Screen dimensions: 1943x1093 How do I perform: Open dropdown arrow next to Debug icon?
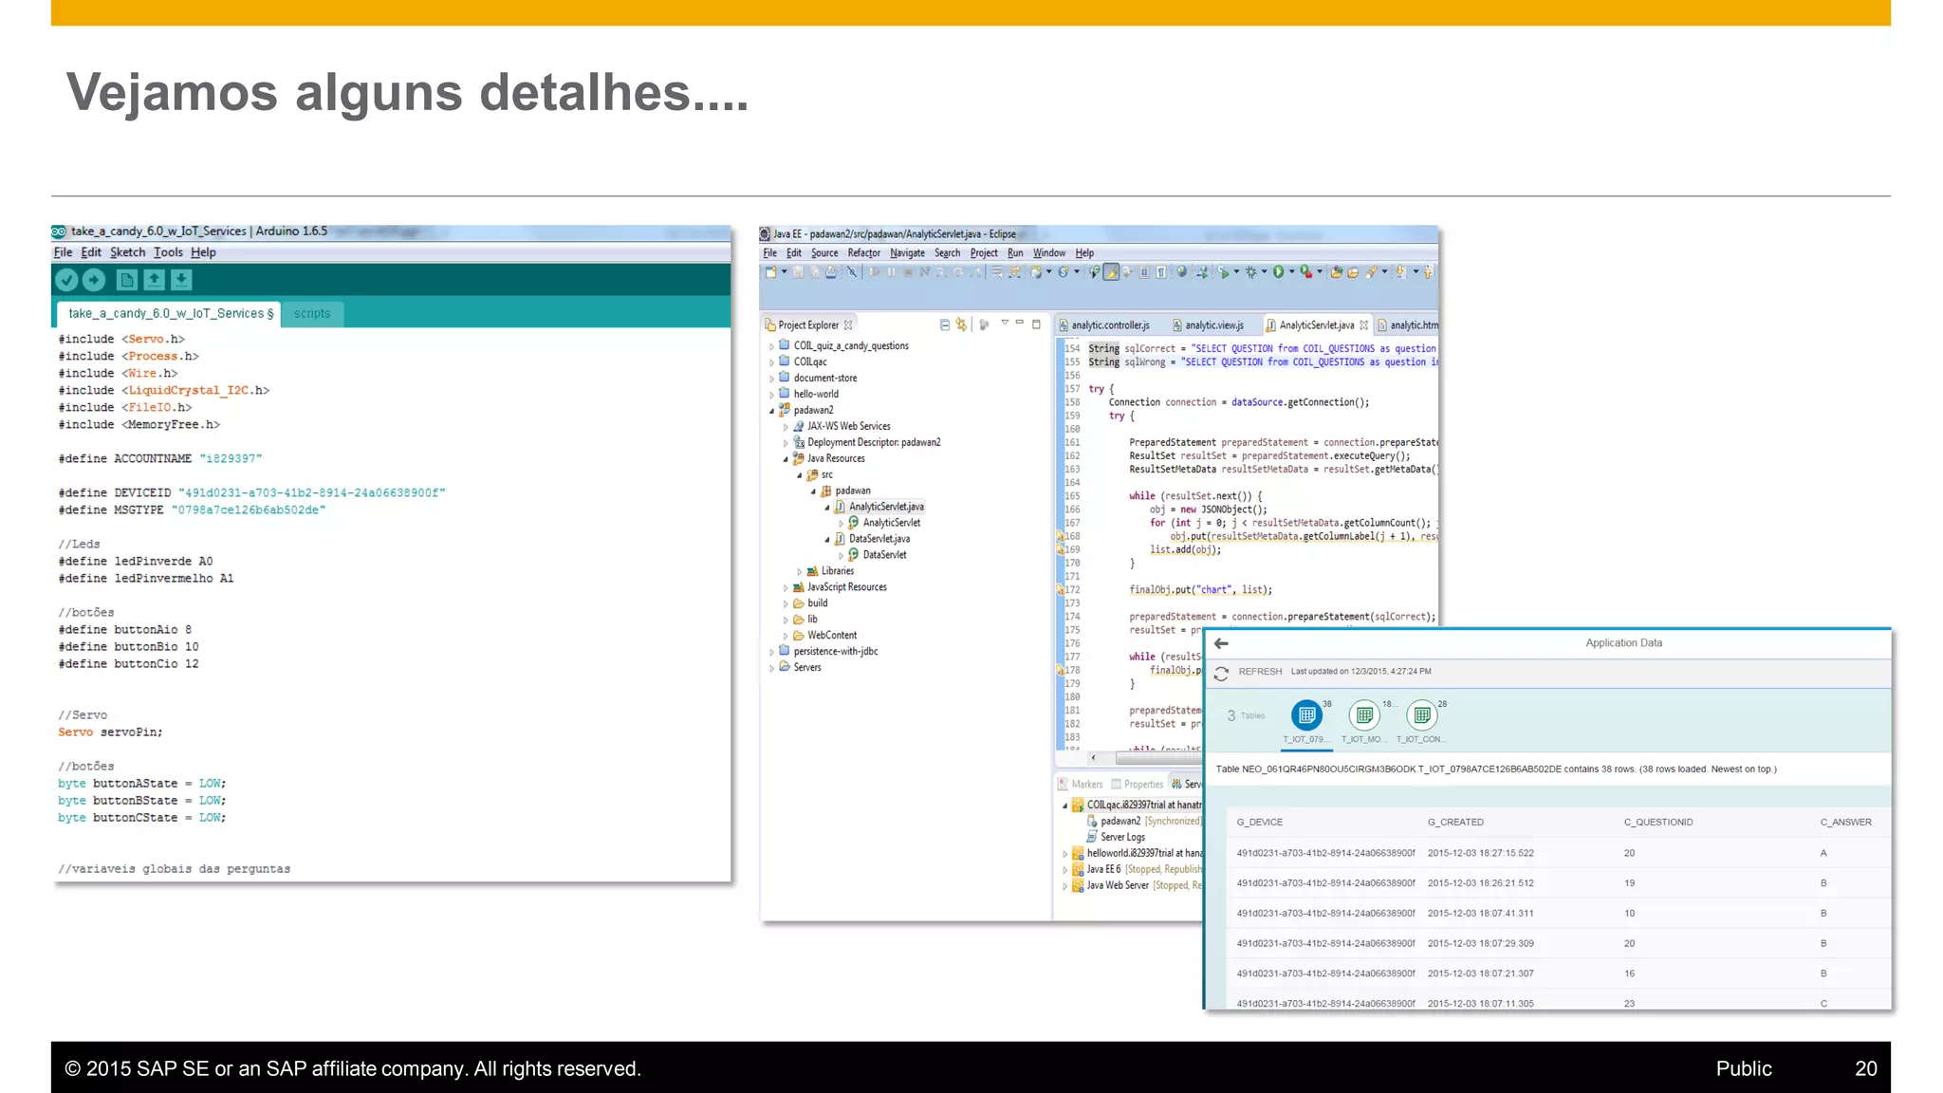[1264, 271]
